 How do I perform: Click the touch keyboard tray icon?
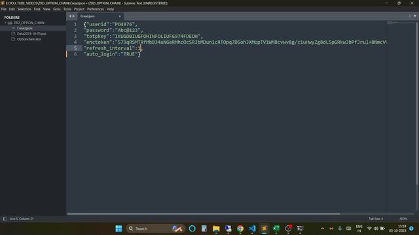click(349, 228)
